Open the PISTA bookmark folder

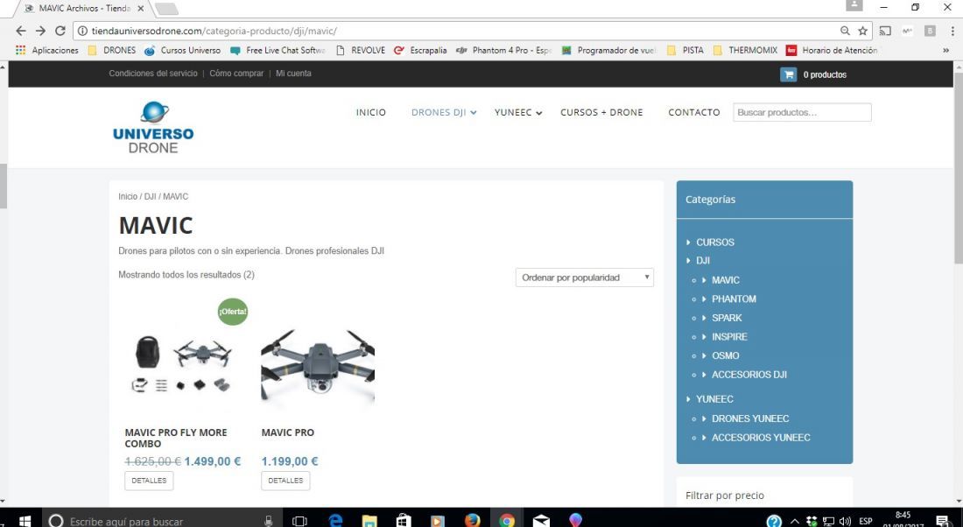pyautogui.click(x=685, y=51)
